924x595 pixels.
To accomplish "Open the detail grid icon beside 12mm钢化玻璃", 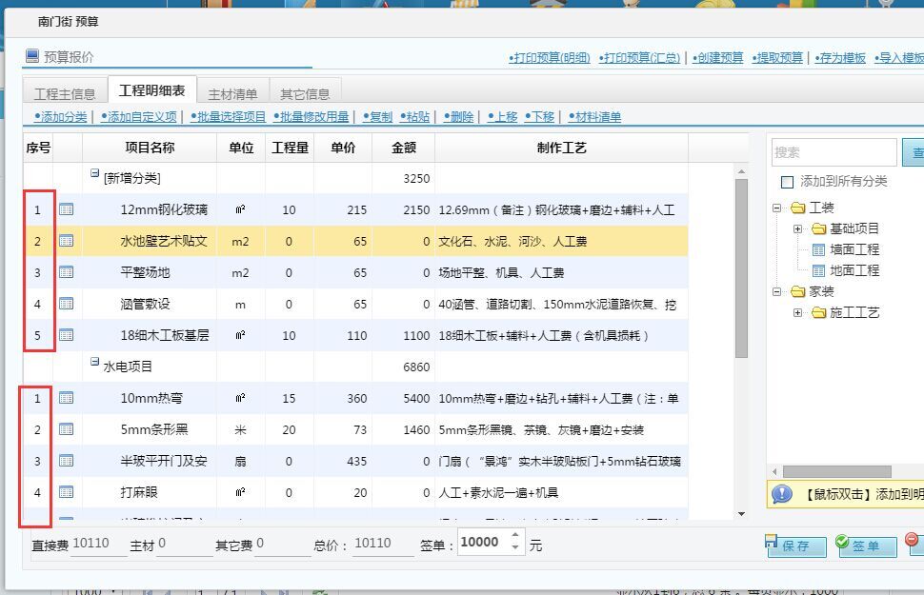I will click(x=65, y=209).
